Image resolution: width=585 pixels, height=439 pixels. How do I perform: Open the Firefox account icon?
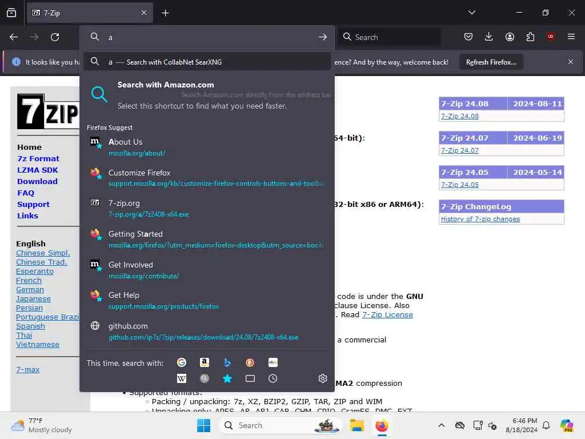coord(510,37)
